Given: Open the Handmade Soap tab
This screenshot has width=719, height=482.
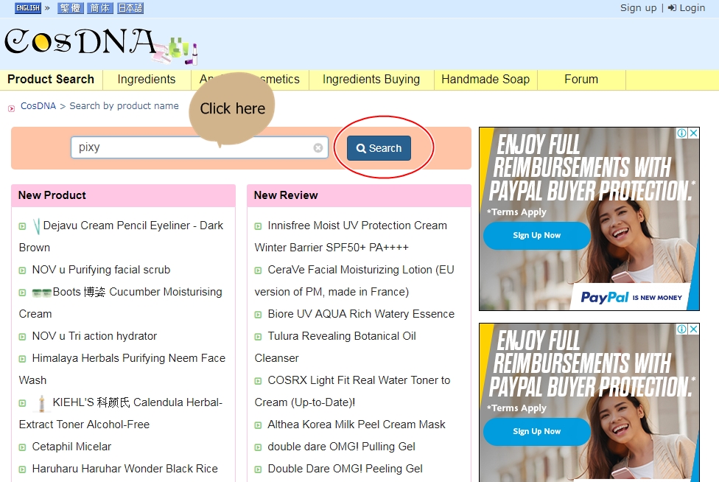Looking at the screenshot, I should (x=485, y=80).
